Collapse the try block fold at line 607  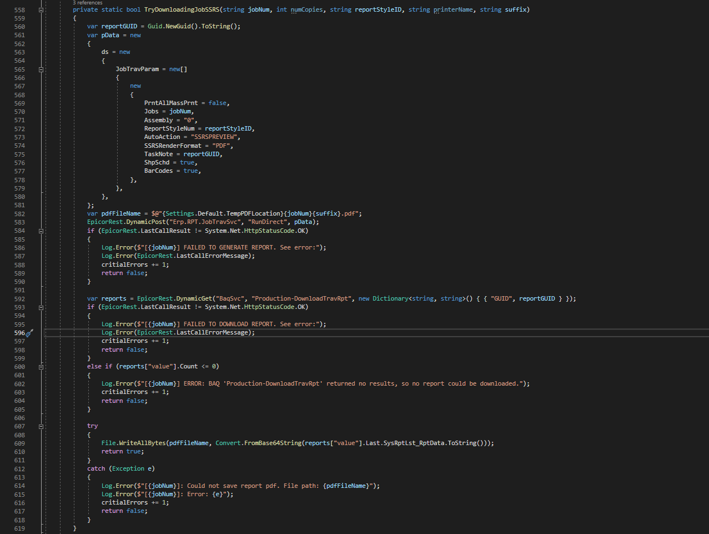[x=41, y=426]
